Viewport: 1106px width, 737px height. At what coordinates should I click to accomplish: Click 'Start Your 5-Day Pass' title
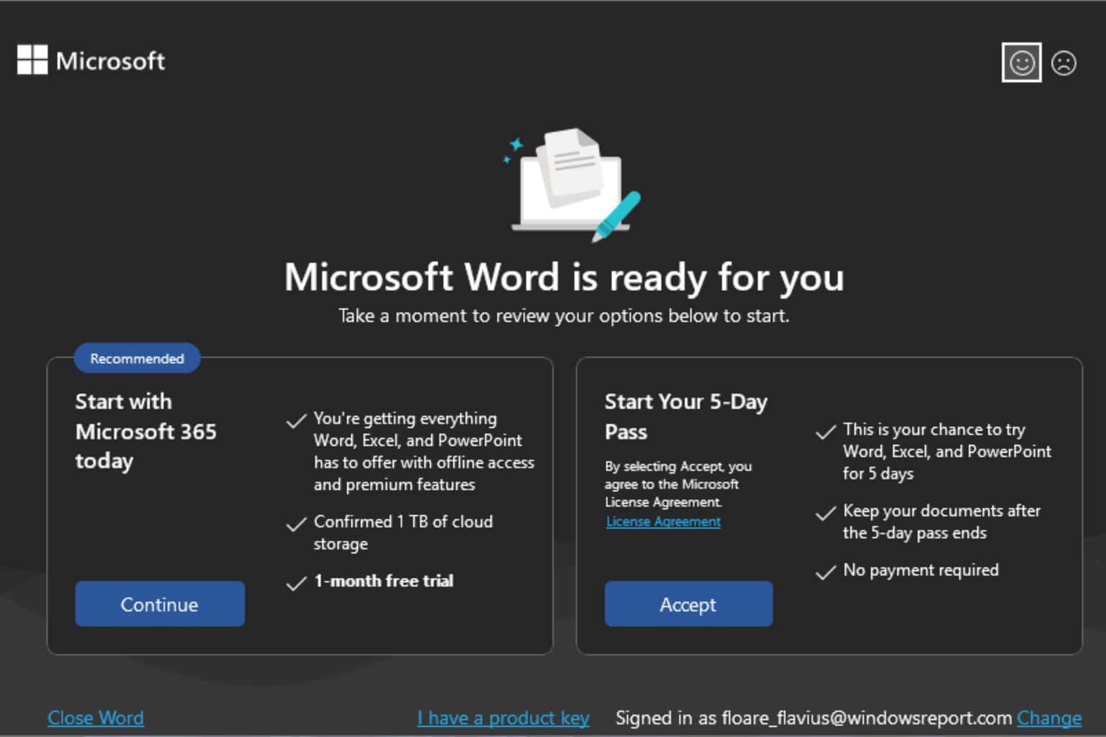click(686, 416)
